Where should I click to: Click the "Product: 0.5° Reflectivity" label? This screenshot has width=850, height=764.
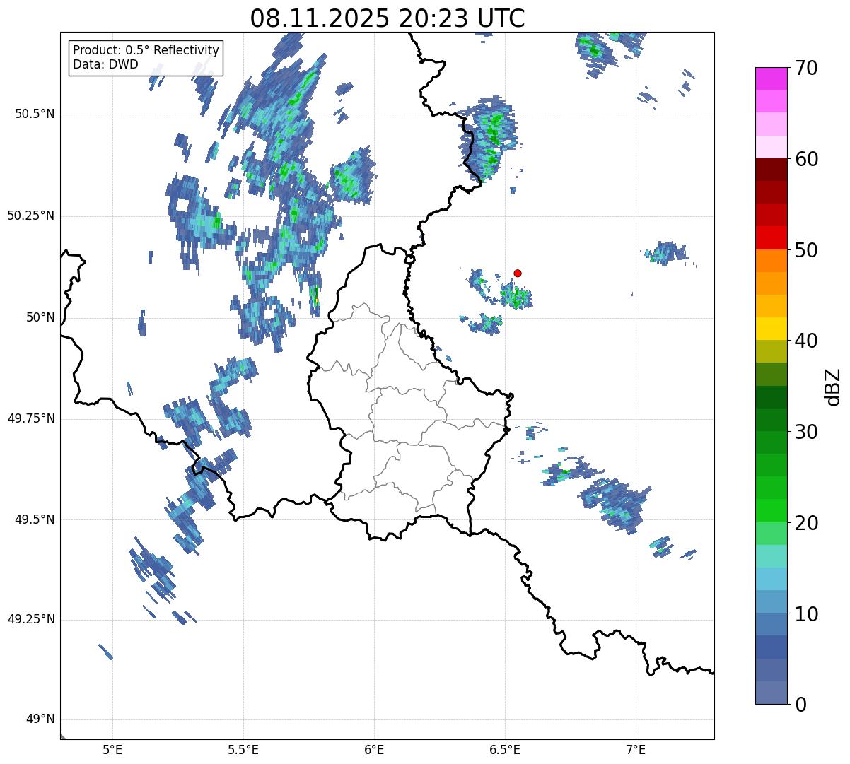(x=146, y=51)
